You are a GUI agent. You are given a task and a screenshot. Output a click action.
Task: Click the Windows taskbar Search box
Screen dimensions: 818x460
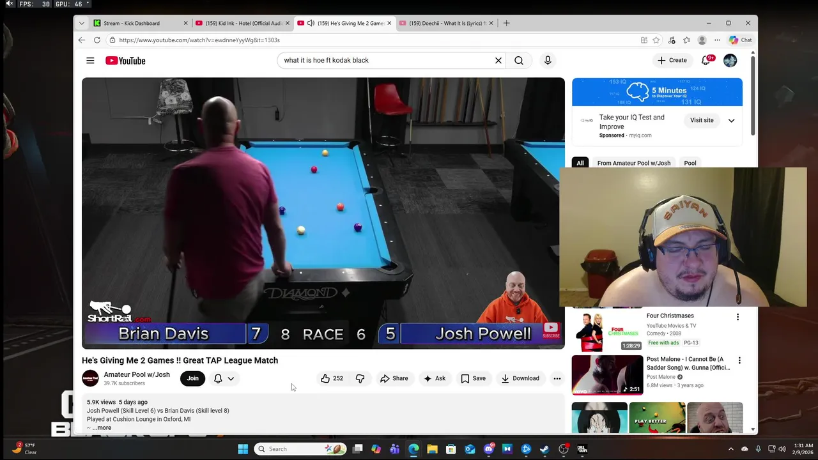click(x=300, y=449)
